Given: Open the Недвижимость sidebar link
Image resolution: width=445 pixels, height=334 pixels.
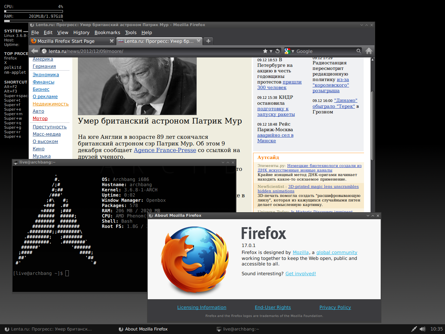Looking at the screenshot, I should [51, 104].
